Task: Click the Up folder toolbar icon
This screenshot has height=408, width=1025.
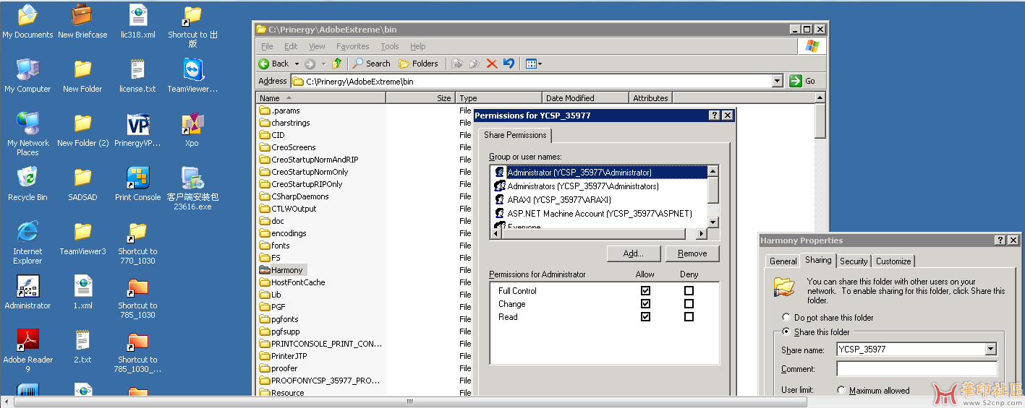Action: [336, 64]
